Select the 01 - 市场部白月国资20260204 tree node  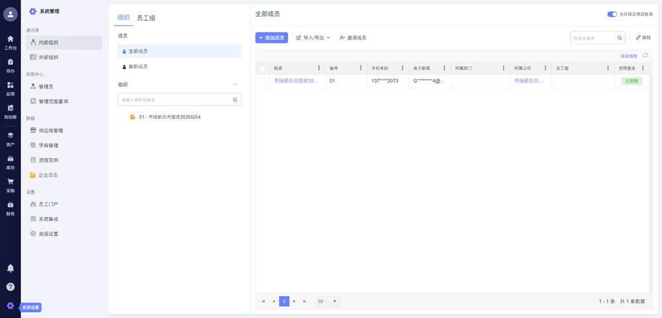[x=169, y=117]
